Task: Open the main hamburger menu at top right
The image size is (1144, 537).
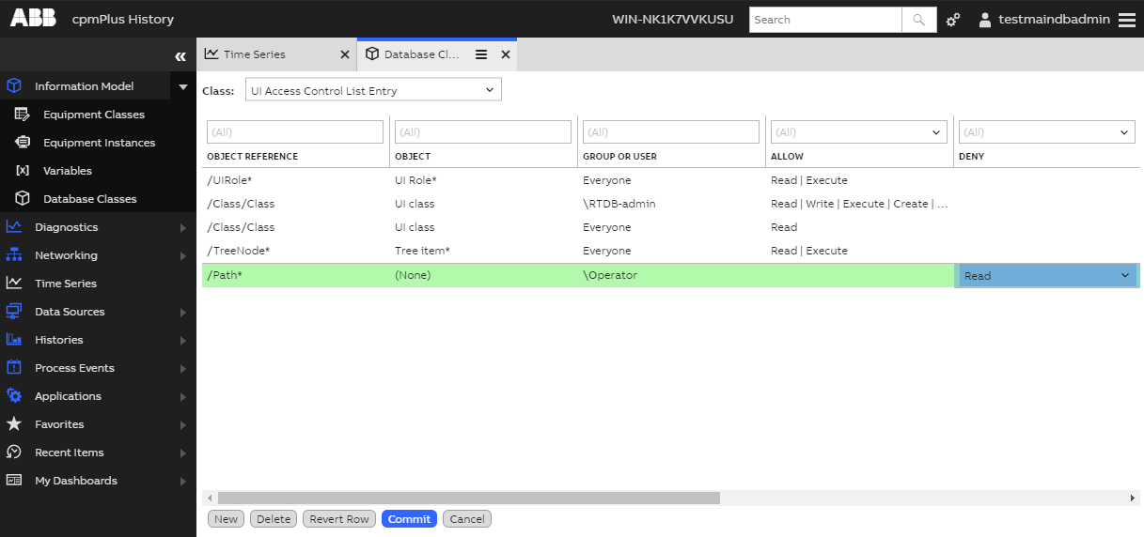Action: 1127,20
